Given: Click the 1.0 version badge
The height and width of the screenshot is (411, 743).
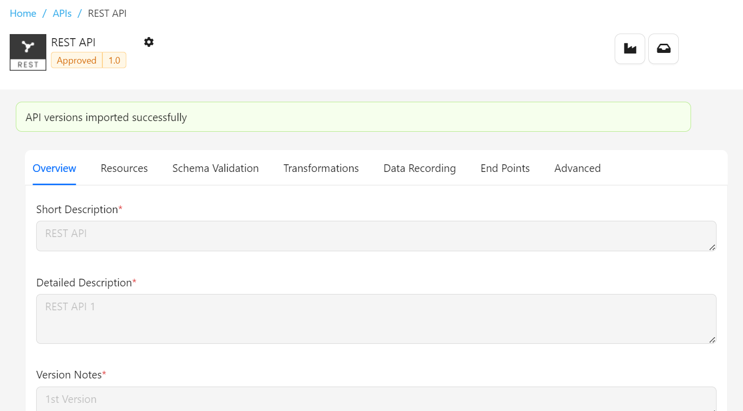Looking at the screenshot, I should point(114,61).
